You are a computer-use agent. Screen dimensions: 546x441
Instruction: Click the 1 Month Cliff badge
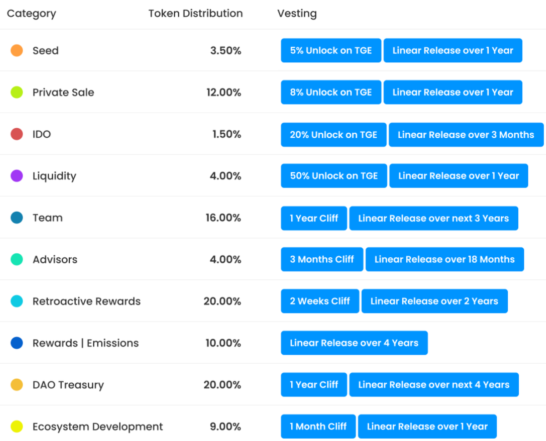click(318, 427)
